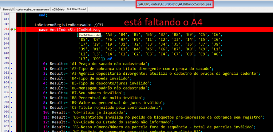The image size is (273, 132).
Task: Click the CodMotivo = 'A4' debugger tooltip
Action: click(x=90, y=35)
